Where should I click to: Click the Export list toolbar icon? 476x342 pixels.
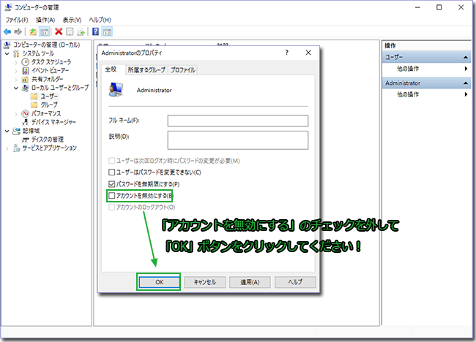tap(81, 31)
